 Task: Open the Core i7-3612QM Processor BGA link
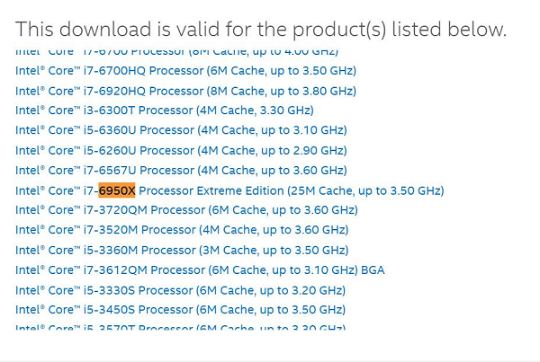pyautogui.click(x=200, y=270)
